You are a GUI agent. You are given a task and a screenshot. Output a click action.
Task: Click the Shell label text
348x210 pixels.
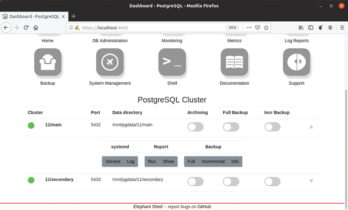(172, 83)
